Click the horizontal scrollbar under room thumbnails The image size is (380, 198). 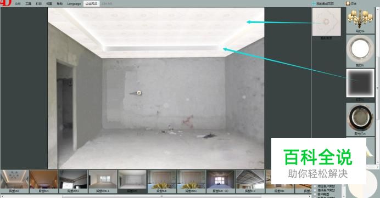click(x=161, y=196)
